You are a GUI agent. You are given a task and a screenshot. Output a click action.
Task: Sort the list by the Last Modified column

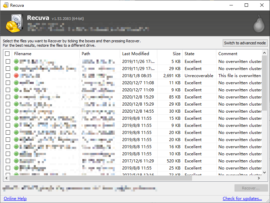pos(138,53)
